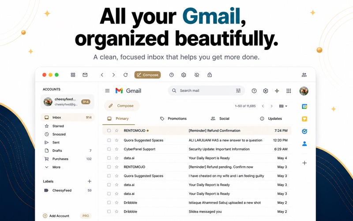Image resolution: width=353 pixels, height=221 pixels.
Task: Open the grid dashboard icon in top toolbar
Action: (73, 75)
